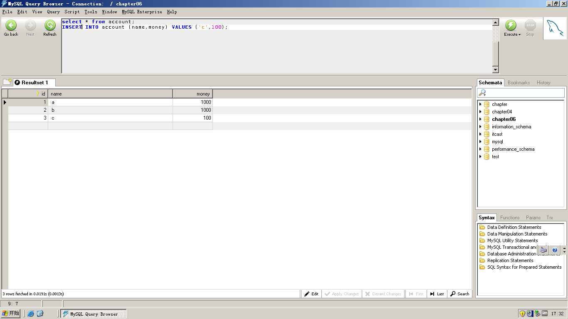
Task: Expand the mysql schema node
Action: point(480,142)
